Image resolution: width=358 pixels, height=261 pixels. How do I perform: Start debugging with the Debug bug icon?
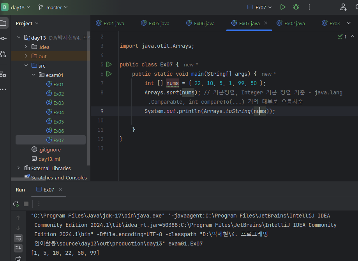(x=296, y=7)
